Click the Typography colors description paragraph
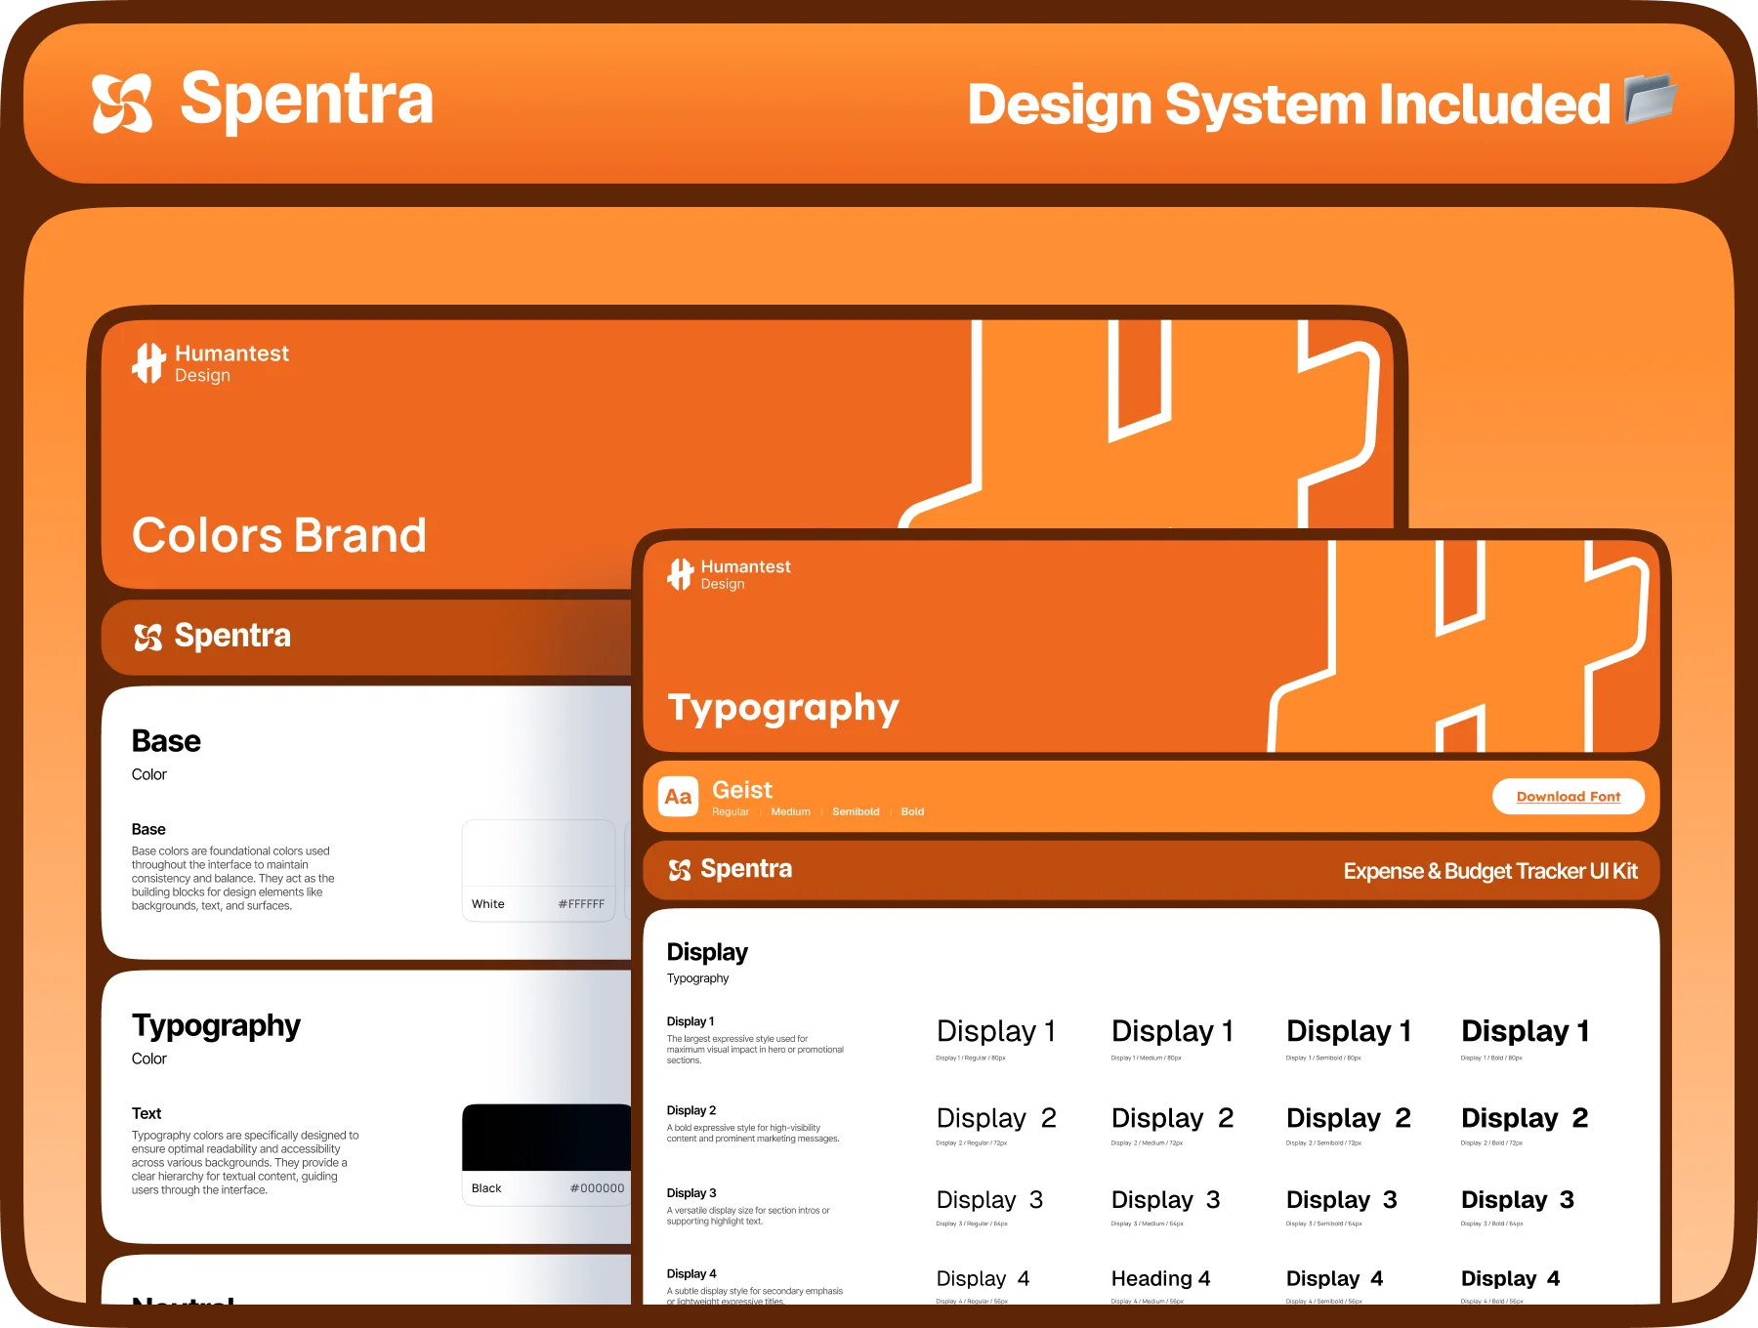Viewport: 1758px width, 1328px height. [x=245, y=1163]
